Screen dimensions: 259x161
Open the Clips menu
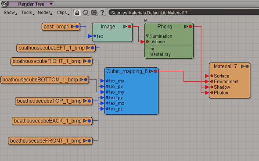click(63, 13)
